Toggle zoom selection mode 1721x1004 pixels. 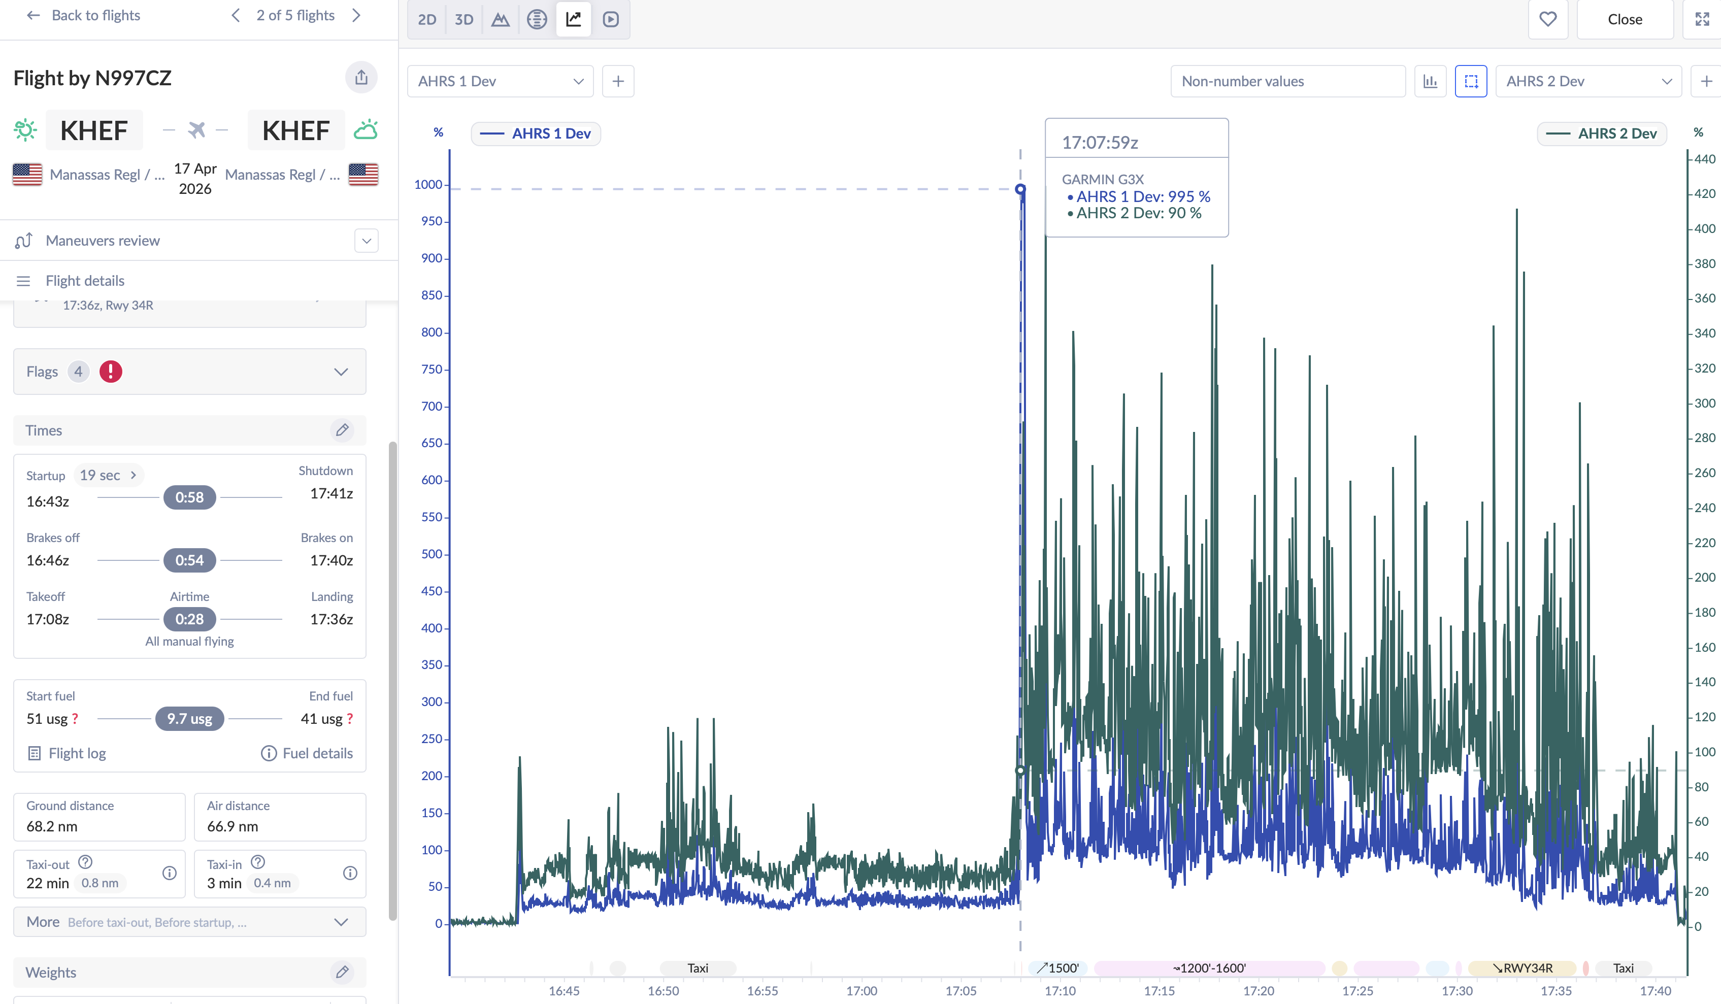click(1471, 81)
